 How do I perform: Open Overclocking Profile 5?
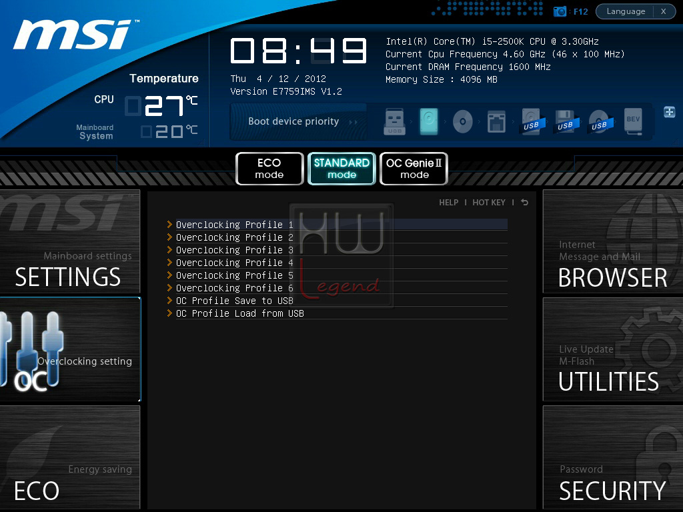point(341,275)
